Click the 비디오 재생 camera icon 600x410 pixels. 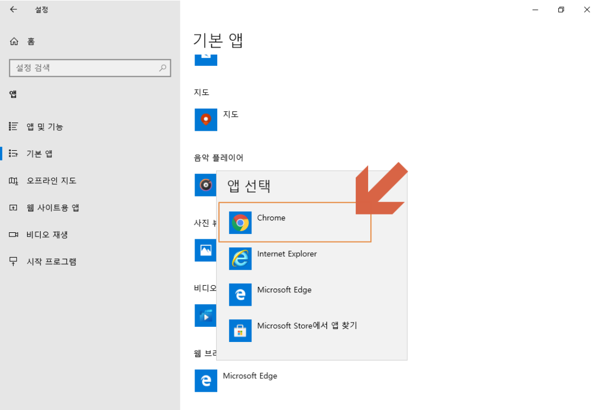coord(14,234)
